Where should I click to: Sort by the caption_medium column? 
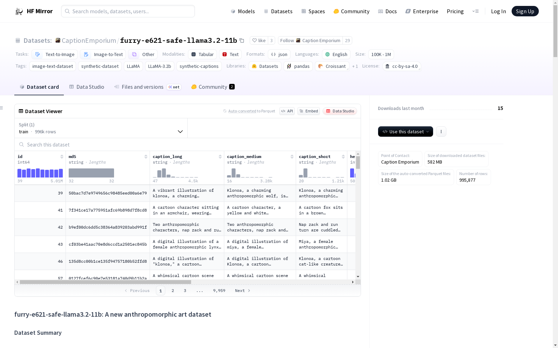point(292,157)
